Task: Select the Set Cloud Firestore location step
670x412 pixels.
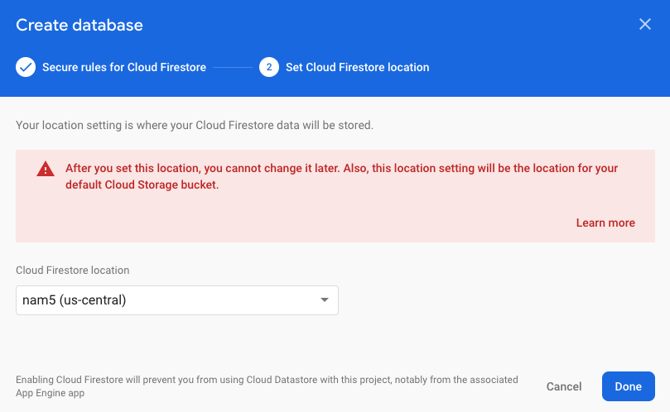Action: click(x=357, y=67)
